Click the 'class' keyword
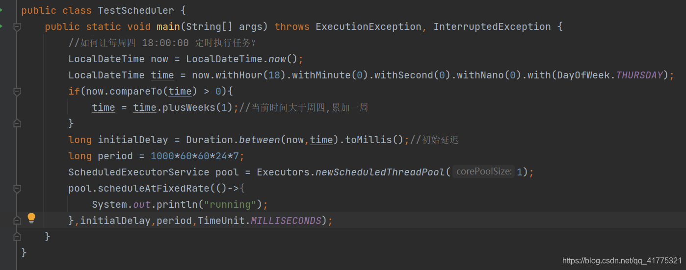686x270 pixels. click(77, 10)
